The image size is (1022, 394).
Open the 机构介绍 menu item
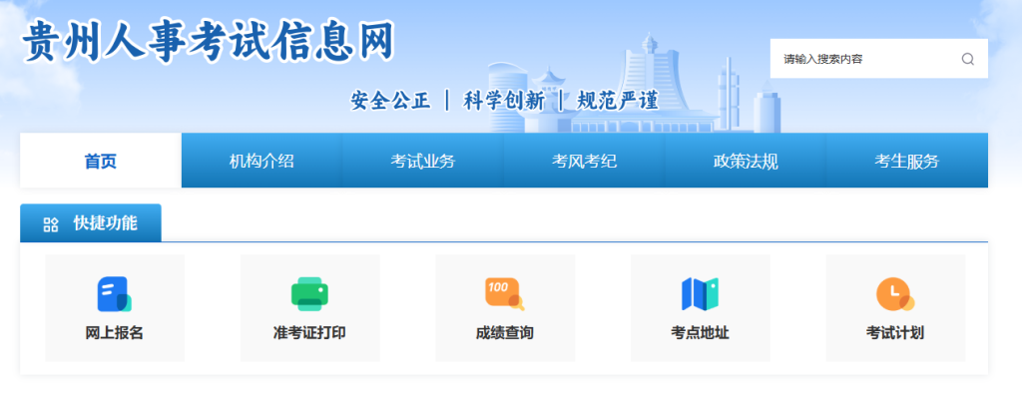point(261,161)
